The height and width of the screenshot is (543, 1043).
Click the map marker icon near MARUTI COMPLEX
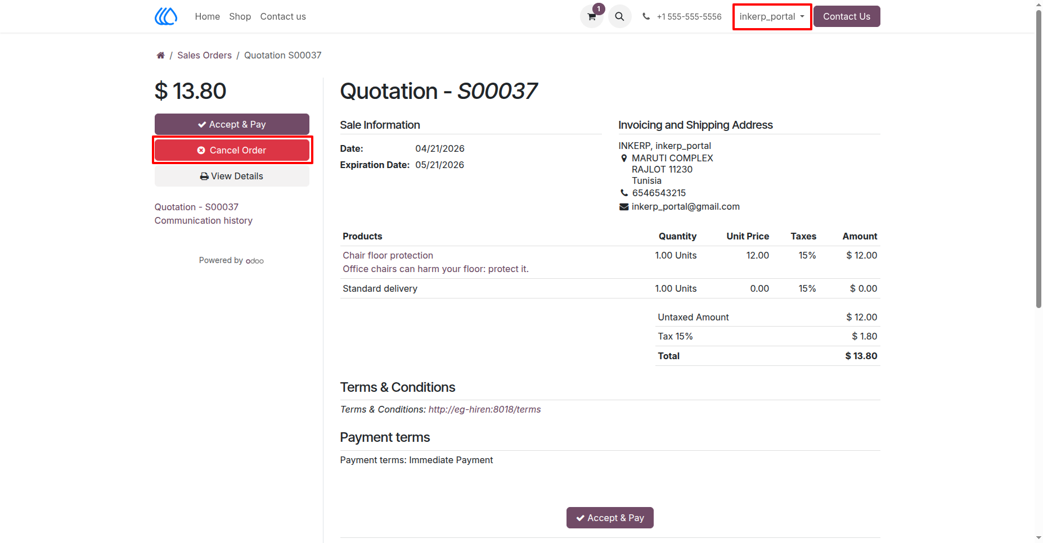click(x=623, y=158)
